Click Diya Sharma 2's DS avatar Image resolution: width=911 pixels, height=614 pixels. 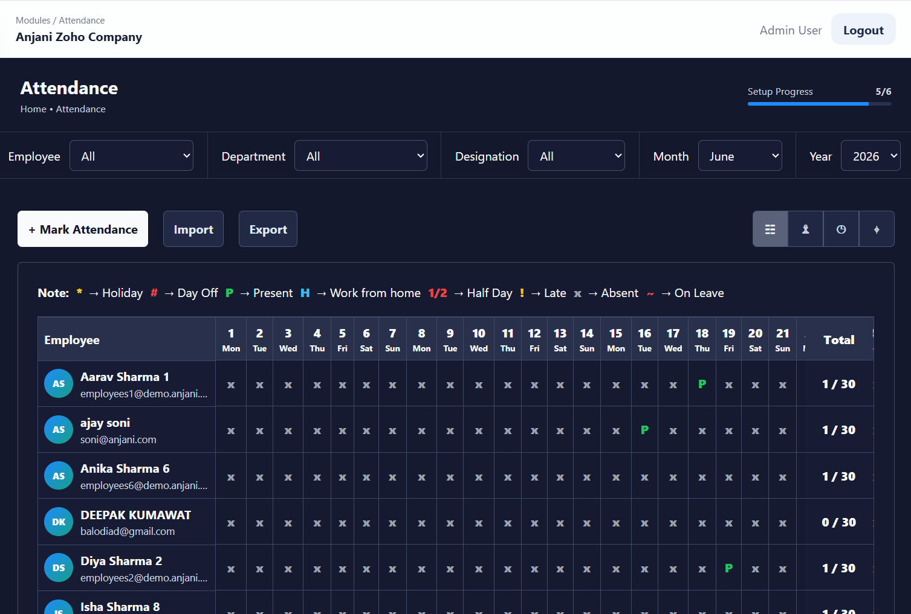coord(59,568)
